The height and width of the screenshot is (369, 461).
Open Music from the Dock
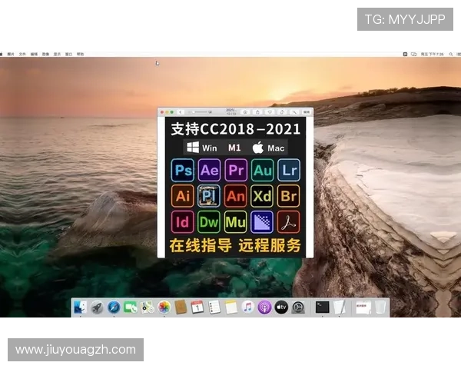(x=247, y=307)
